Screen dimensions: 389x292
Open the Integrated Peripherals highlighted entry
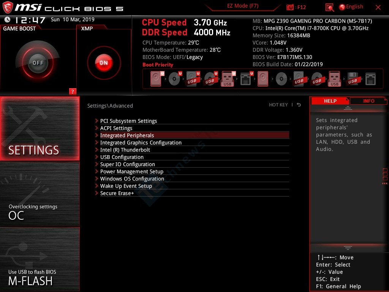(127, 135)
